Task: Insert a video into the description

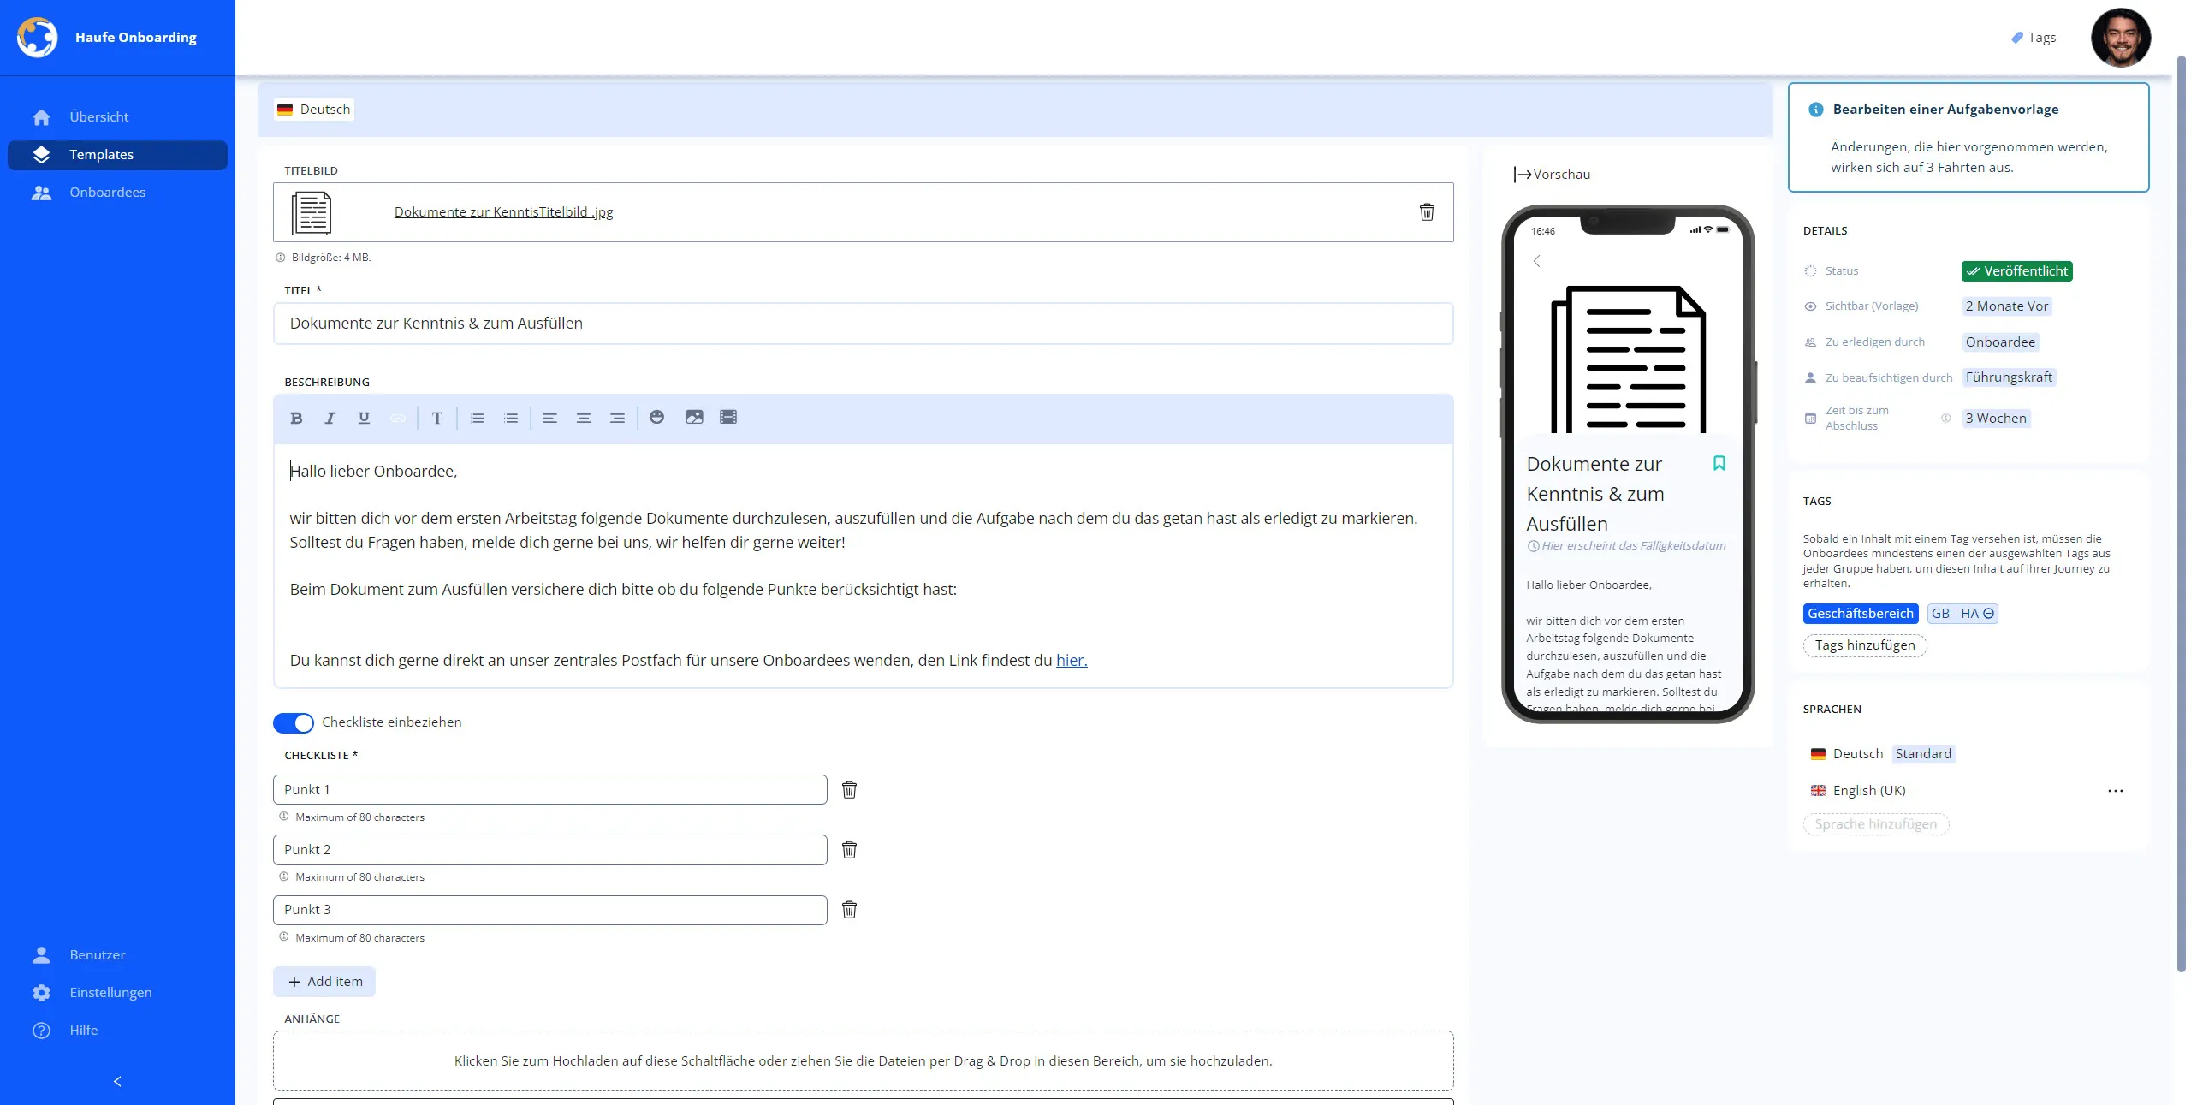Action: [728, 417]
